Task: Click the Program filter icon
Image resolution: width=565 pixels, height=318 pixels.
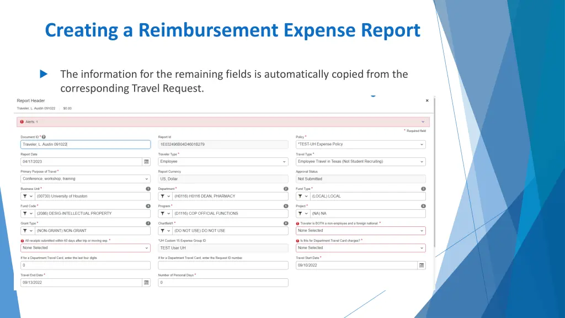Action: pos(163,214)
